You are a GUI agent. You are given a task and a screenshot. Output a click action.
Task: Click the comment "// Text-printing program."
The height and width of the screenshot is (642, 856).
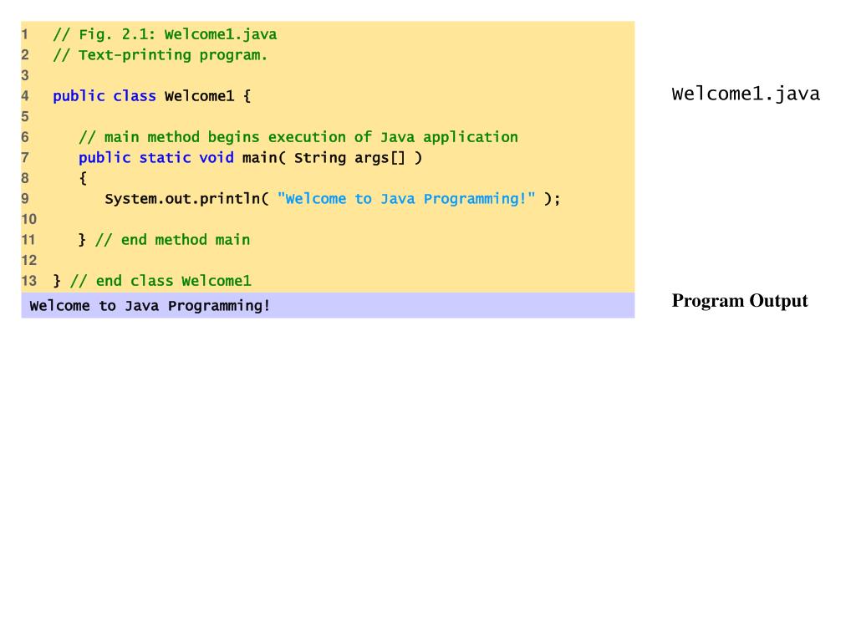click(160, 55)
